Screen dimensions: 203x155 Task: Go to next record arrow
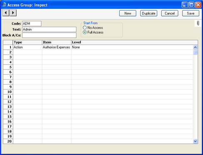[13, 13]
